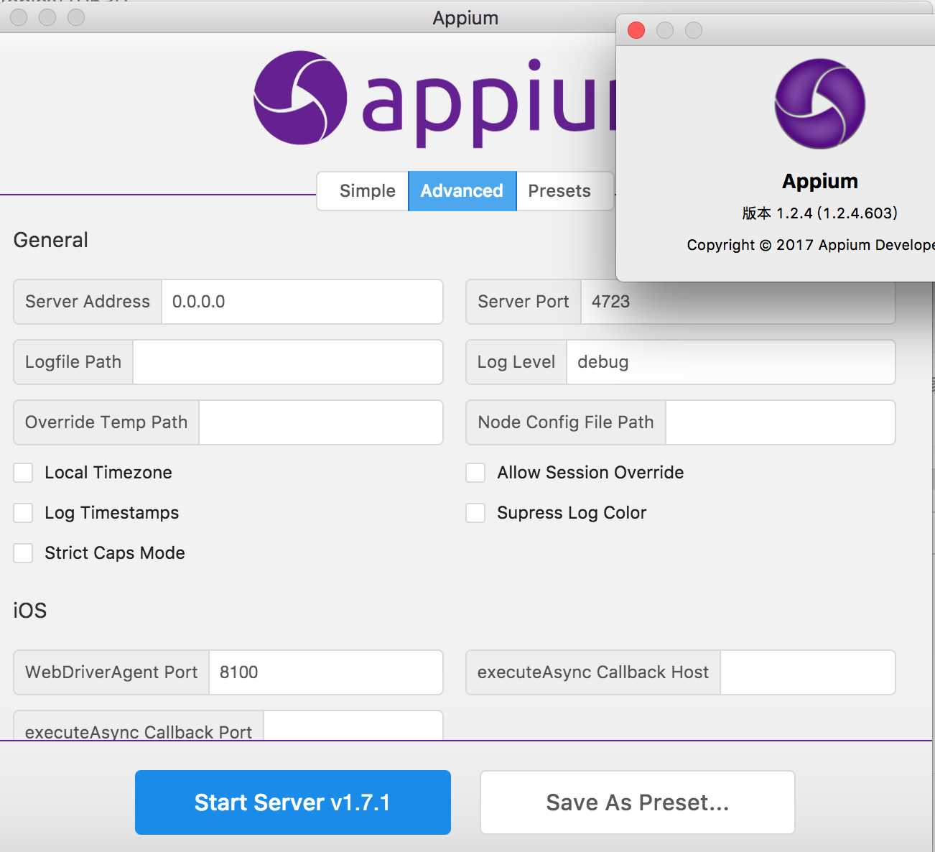
Task: Click the Copyright 2017 Appium text
Action: pos(811,245)
